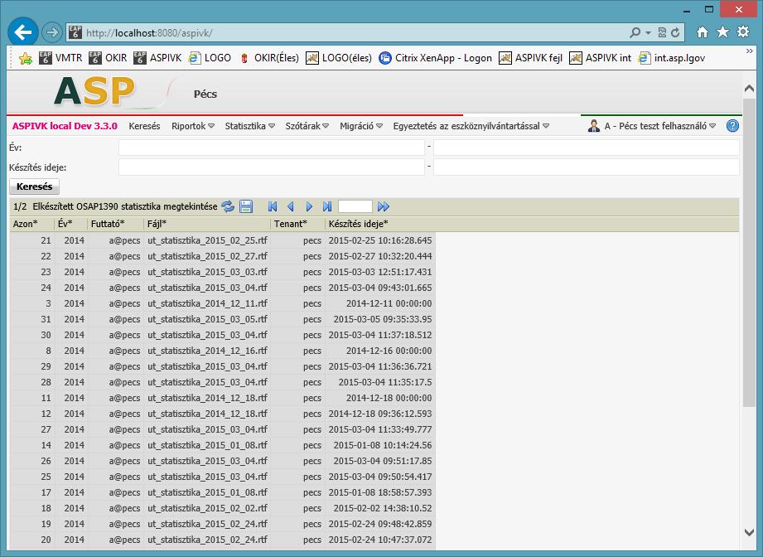Open the Keresés menu item
This screenshot has height=557, width=763.
144,126
